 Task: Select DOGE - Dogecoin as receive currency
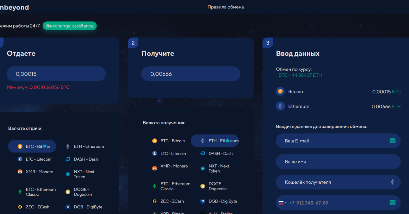tap(213, 186)
